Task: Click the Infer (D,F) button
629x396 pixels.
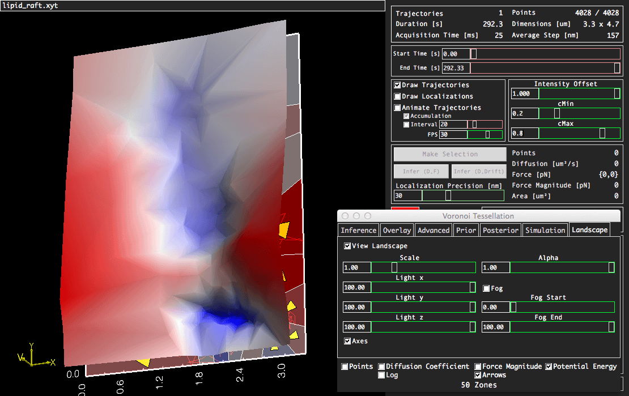Action: pyautogui.click(x=421, y=171)
